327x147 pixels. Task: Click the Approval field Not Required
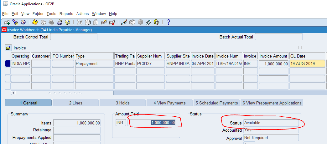point(271,138)
